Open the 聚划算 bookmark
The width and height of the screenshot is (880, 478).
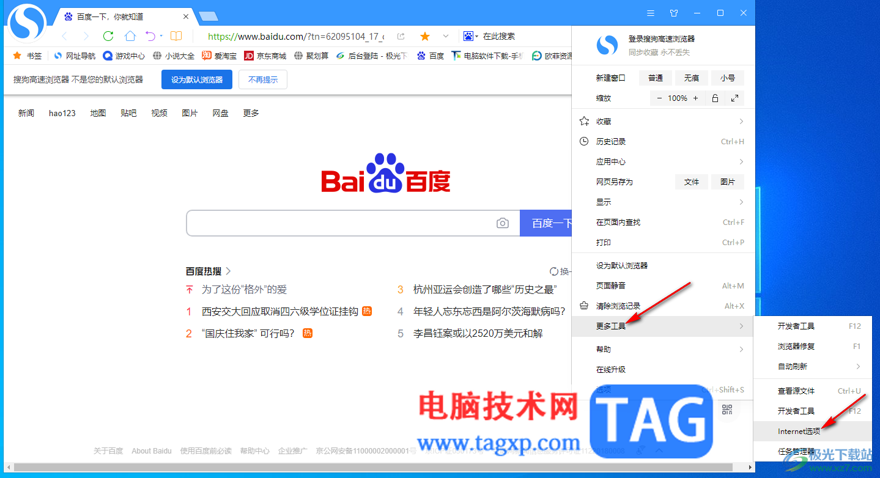point(311,56)
